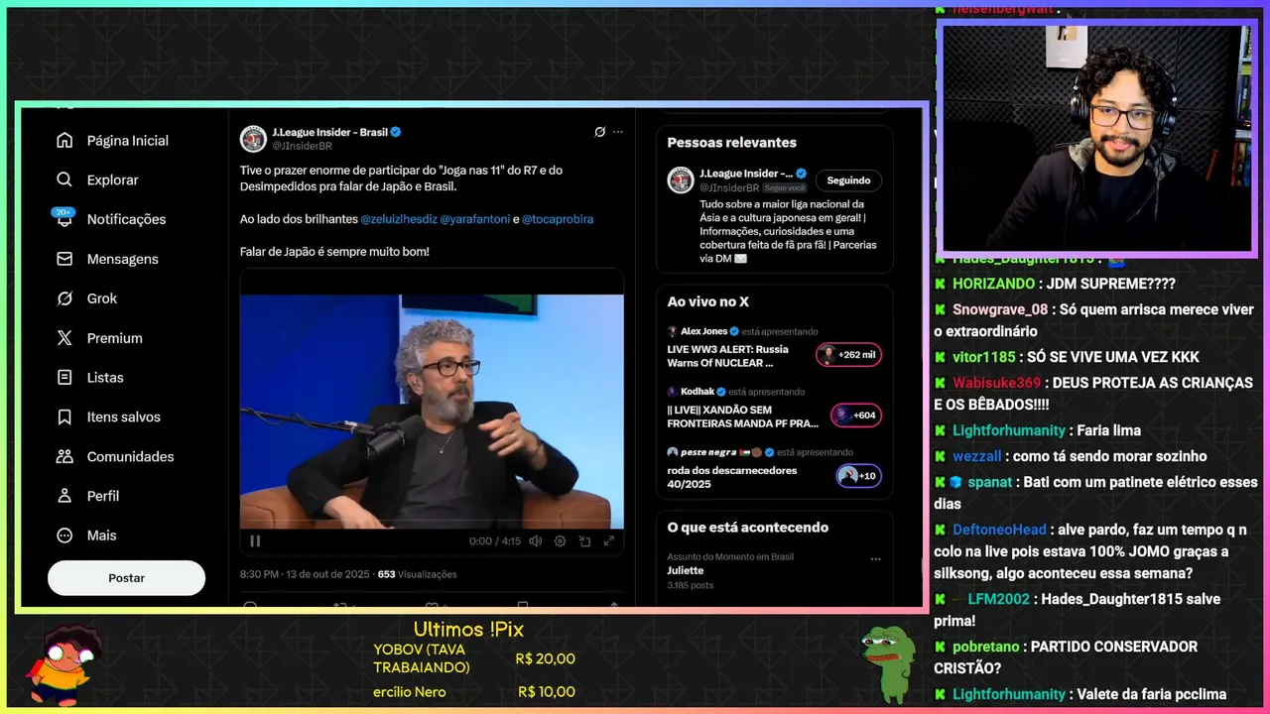The image size is (1270, 714).
Task: Open Alex Jones live +262 mil badge
Action: pyautogui.click(x=848, y=355)
